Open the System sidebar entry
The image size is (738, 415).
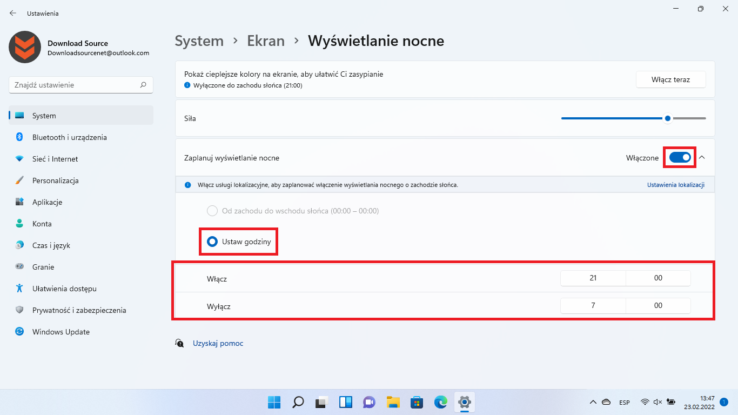click(81, 116)
